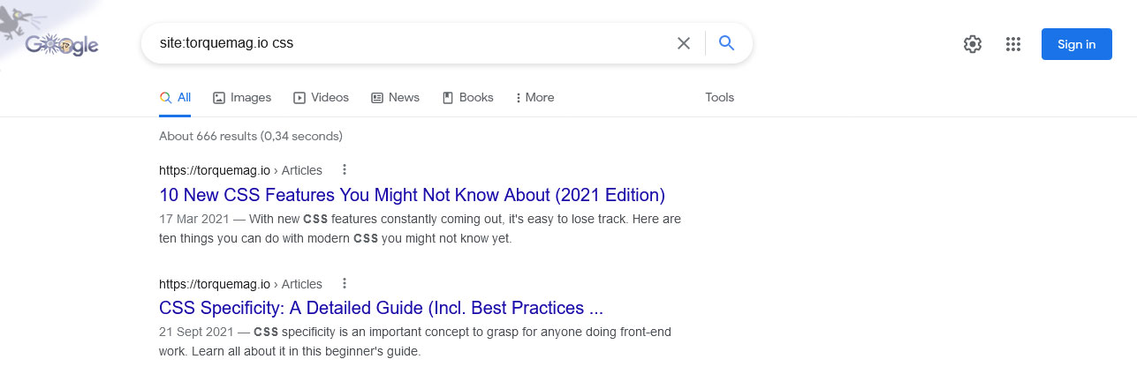Open CSS Specificity: A Detailed Guide link
Screen dimensions: 1137x374
pos(381,309)
